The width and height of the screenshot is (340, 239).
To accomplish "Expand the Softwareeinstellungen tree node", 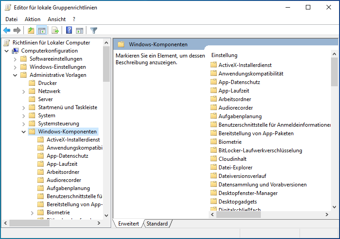I will pos(15,59).
